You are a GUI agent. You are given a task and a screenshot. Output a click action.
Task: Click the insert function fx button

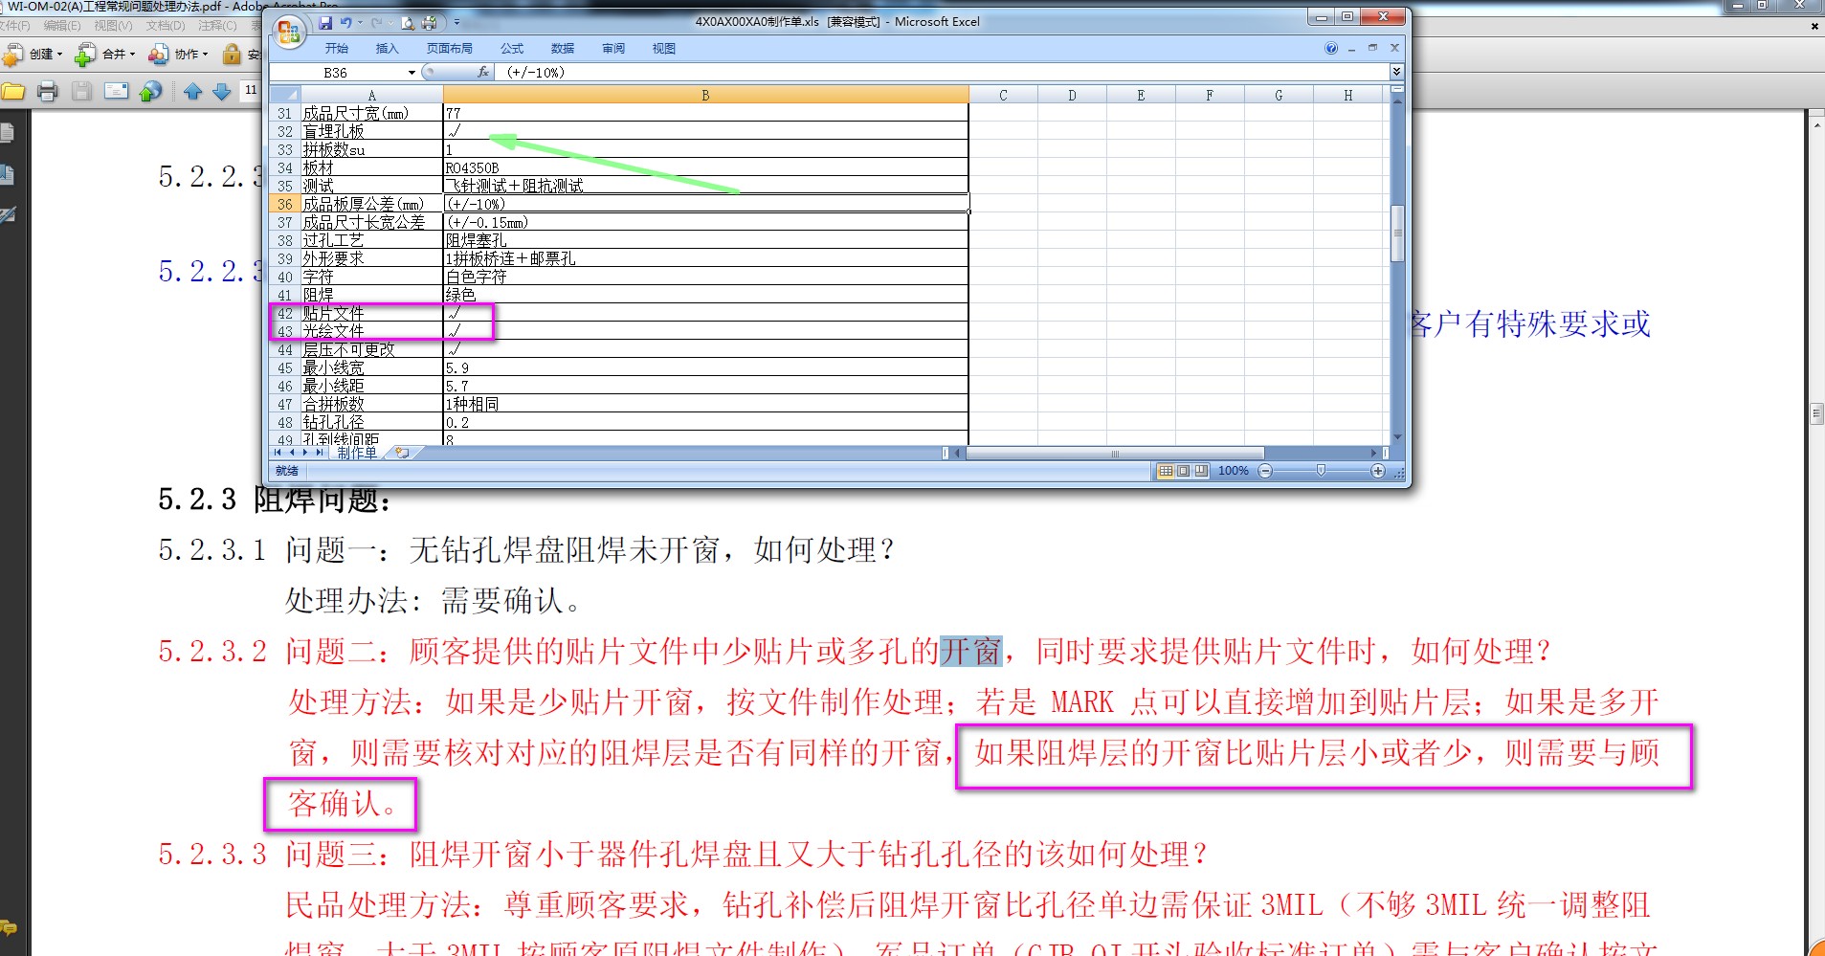coord(483,72)
